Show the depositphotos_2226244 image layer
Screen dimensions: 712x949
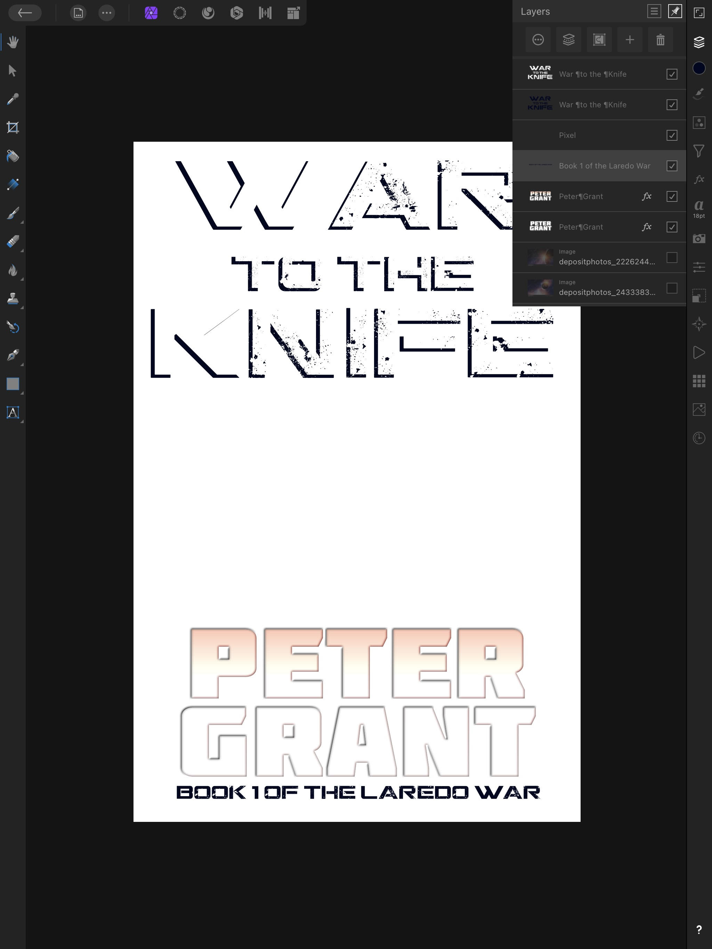coord(672,257)
